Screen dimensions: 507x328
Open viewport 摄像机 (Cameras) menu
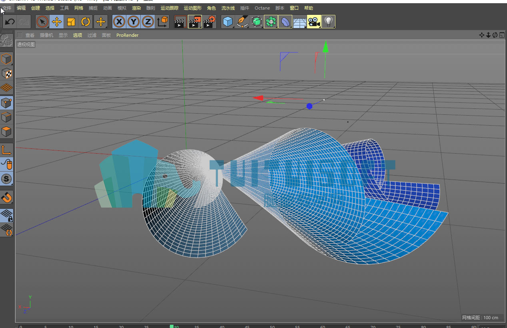46,35
